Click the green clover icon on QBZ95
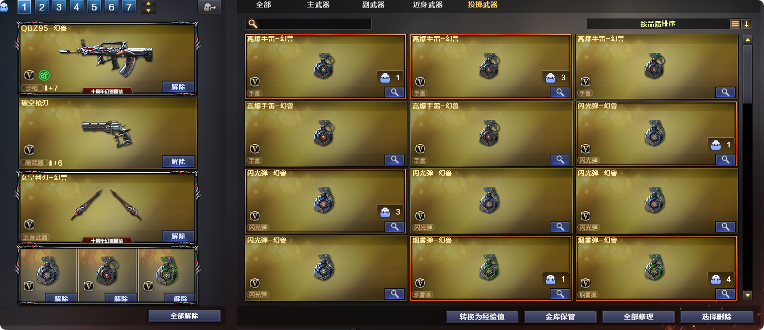This screenshot has width=764, height=330. pyautogui.click(x=44, y=75)
